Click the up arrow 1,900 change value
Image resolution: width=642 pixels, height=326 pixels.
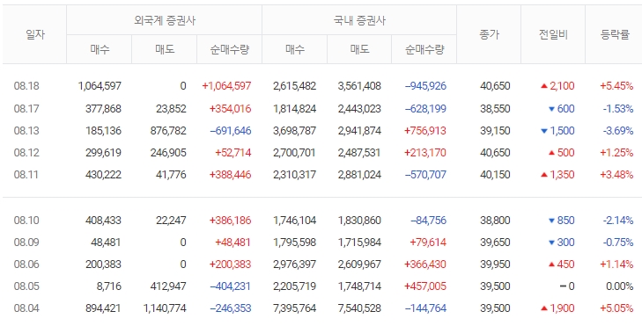click(x=557, y=308)
